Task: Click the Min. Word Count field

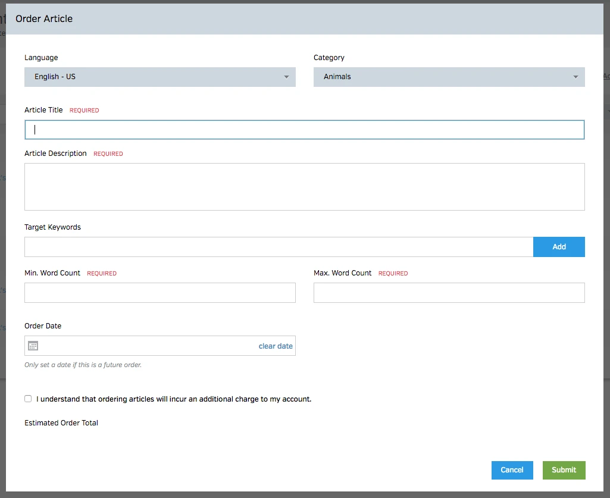Action: tap(159, 293)
